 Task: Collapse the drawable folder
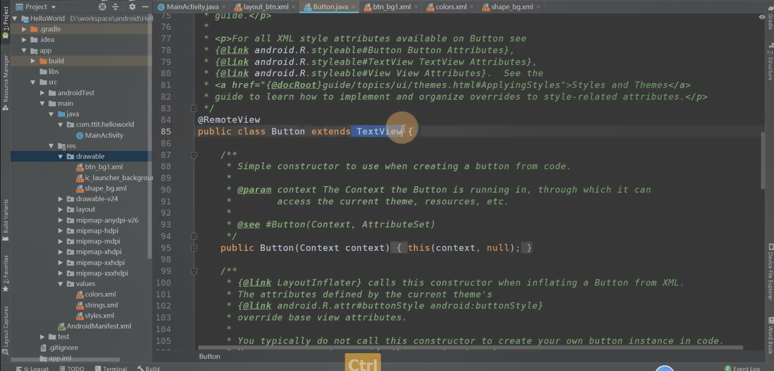click(60, 157)
